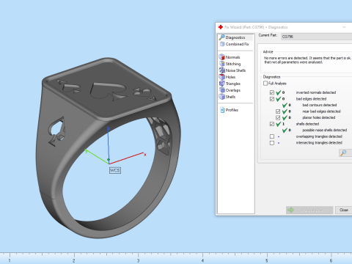Click the Normals cube icon
352x264 pixels.
tap(222, 57)
